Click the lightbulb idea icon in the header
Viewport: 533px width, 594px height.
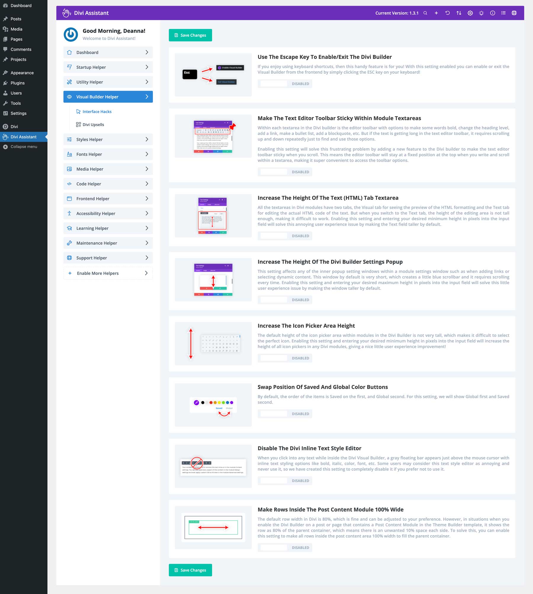(481, 13)
